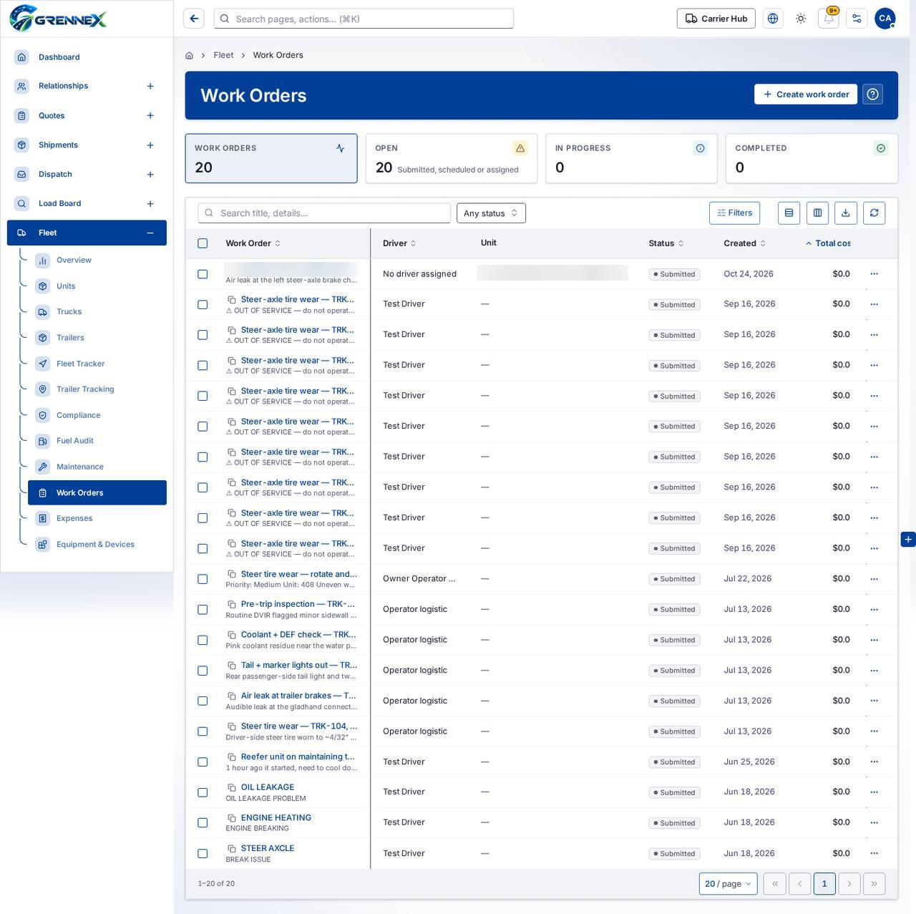Open the OIL LEAKAGE work order link
This screenshot has width=916, height=914.
tap(268, 787)
